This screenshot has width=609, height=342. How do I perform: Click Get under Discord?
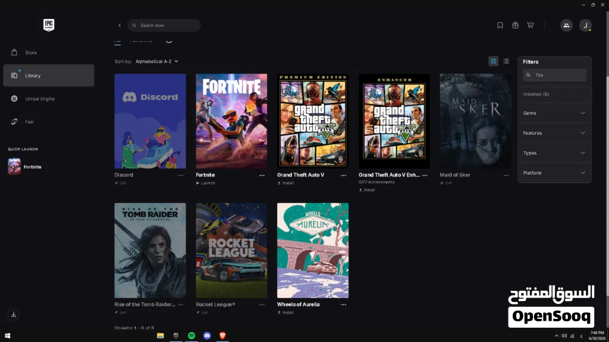[121, 183]
